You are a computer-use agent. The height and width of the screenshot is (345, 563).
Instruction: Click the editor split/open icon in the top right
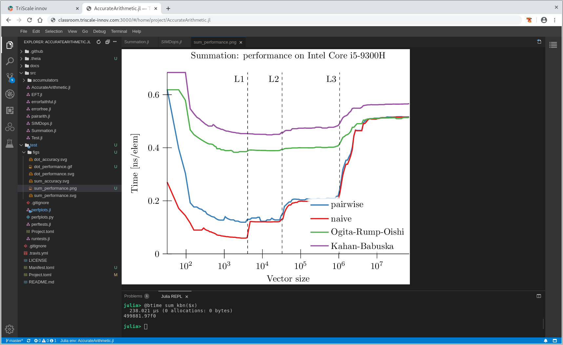pos(539,42)
